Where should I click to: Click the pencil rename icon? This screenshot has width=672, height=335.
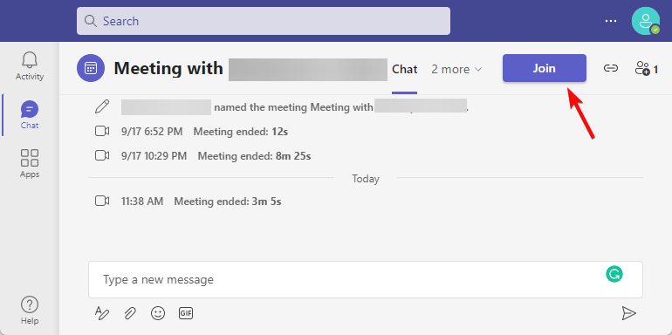click(x=102, y=106)
